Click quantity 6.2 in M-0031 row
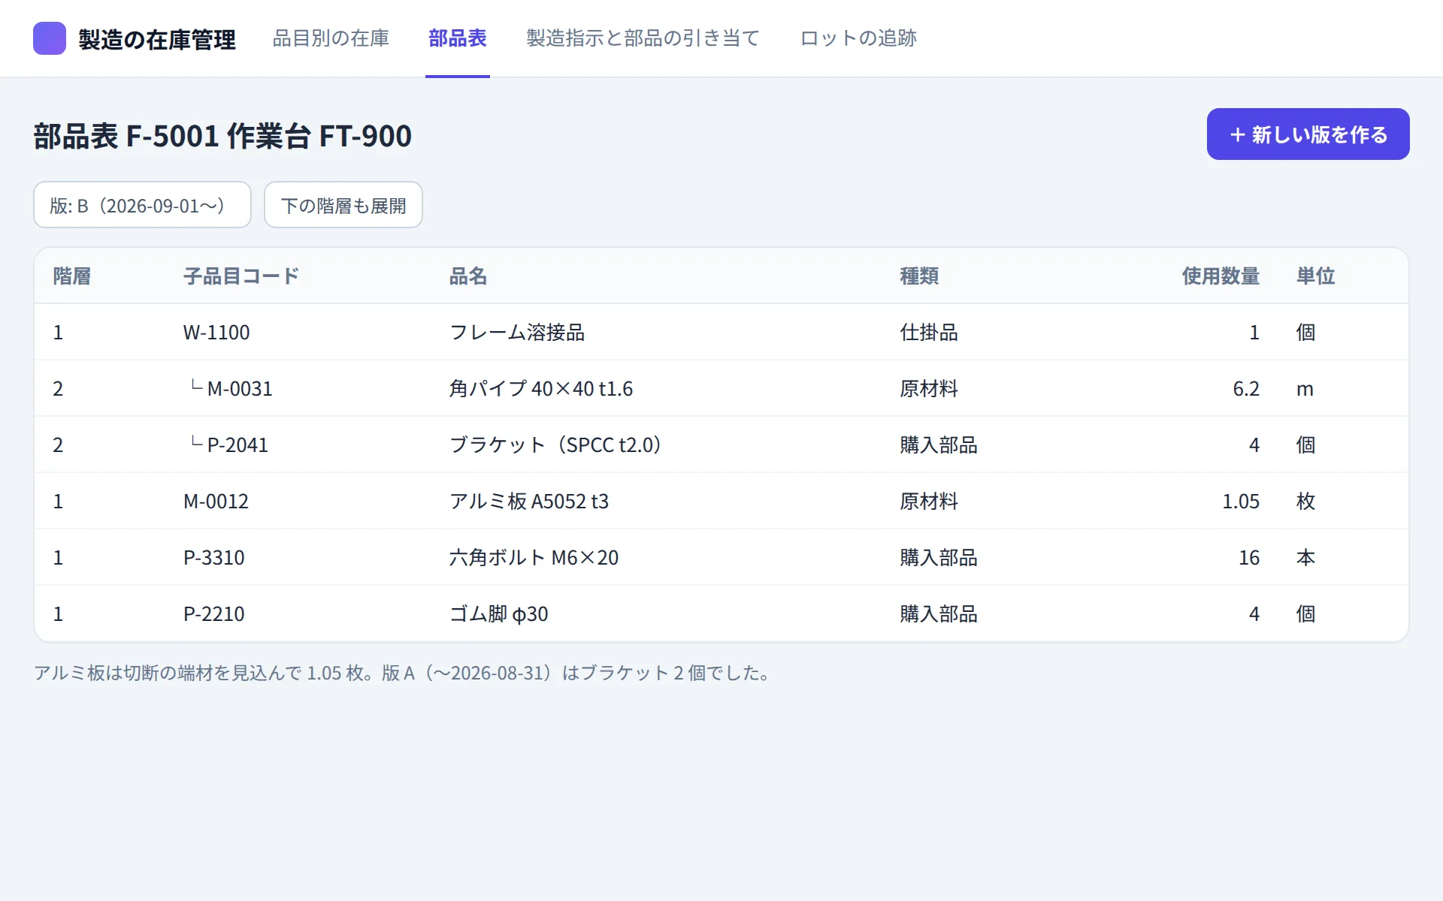 pos(1246,389)
